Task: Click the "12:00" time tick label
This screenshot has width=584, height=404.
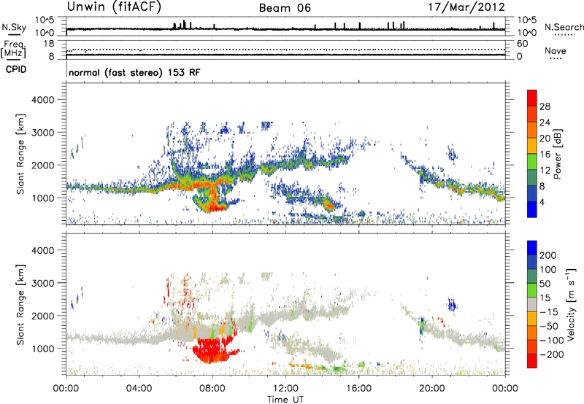Action: (x=285, y=389)
